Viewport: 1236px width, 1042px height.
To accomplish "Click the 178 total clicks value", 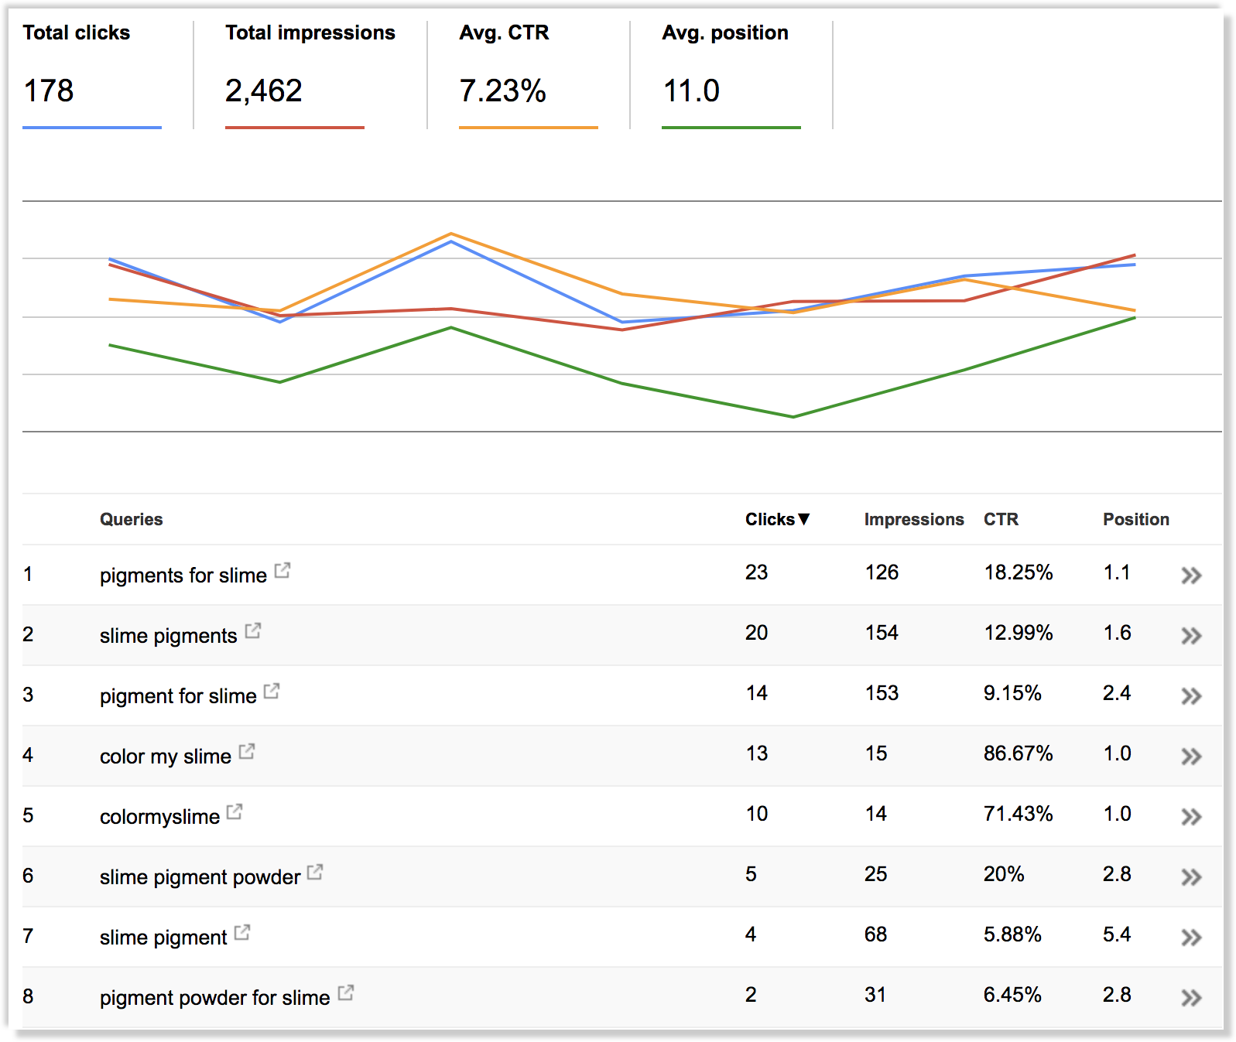I will (x=49, y=91).
